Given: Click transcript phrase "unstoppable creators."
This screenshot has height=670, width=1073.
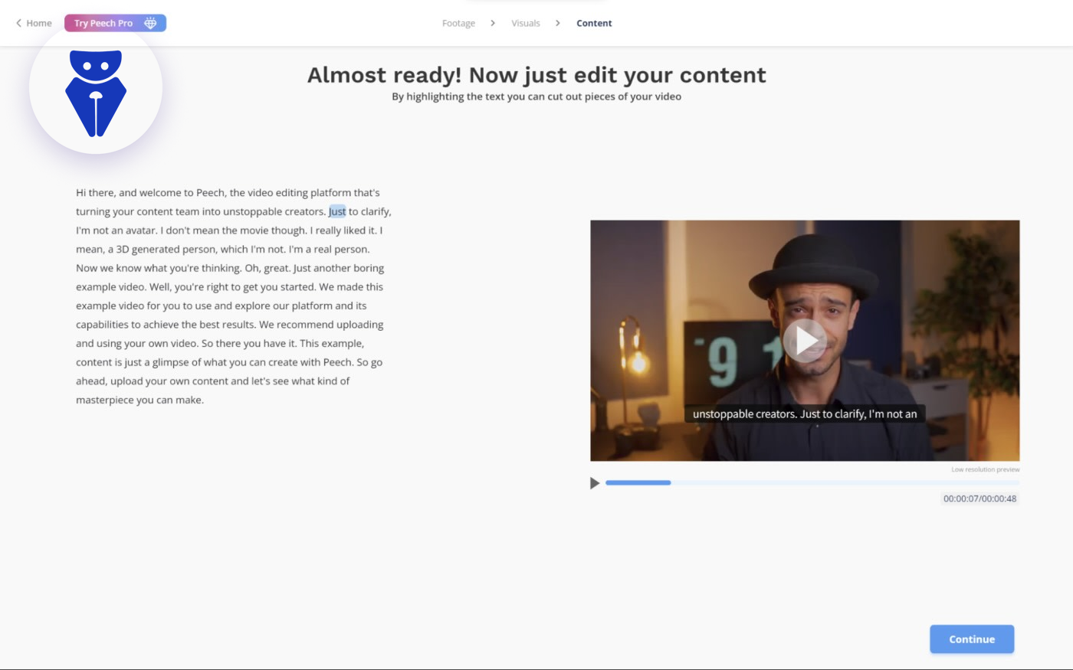Looking at the screenshot, I should point(274,211).
